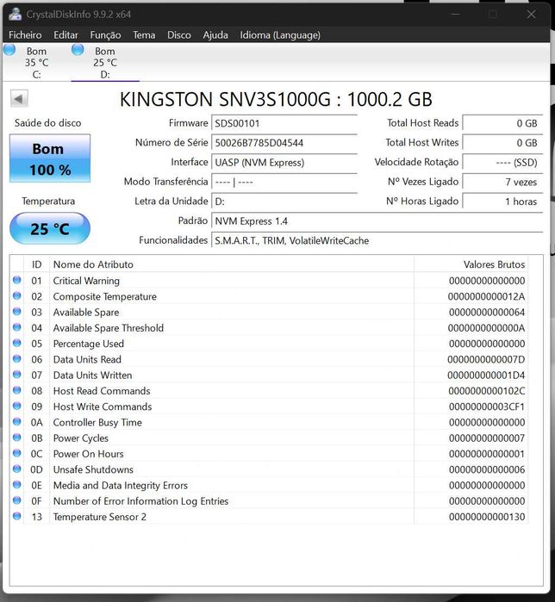Click the Interface field UASP (NVM Express)
The image size is (555, 602).
click(284, 163)
